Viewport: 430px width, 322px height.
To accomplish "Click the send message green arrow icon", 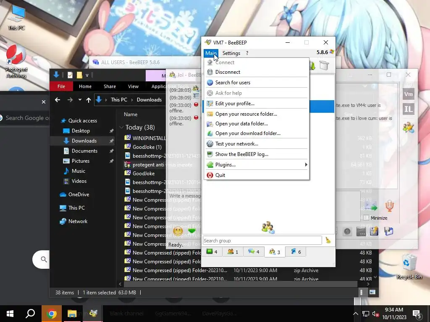I will [x=372, y=208].
